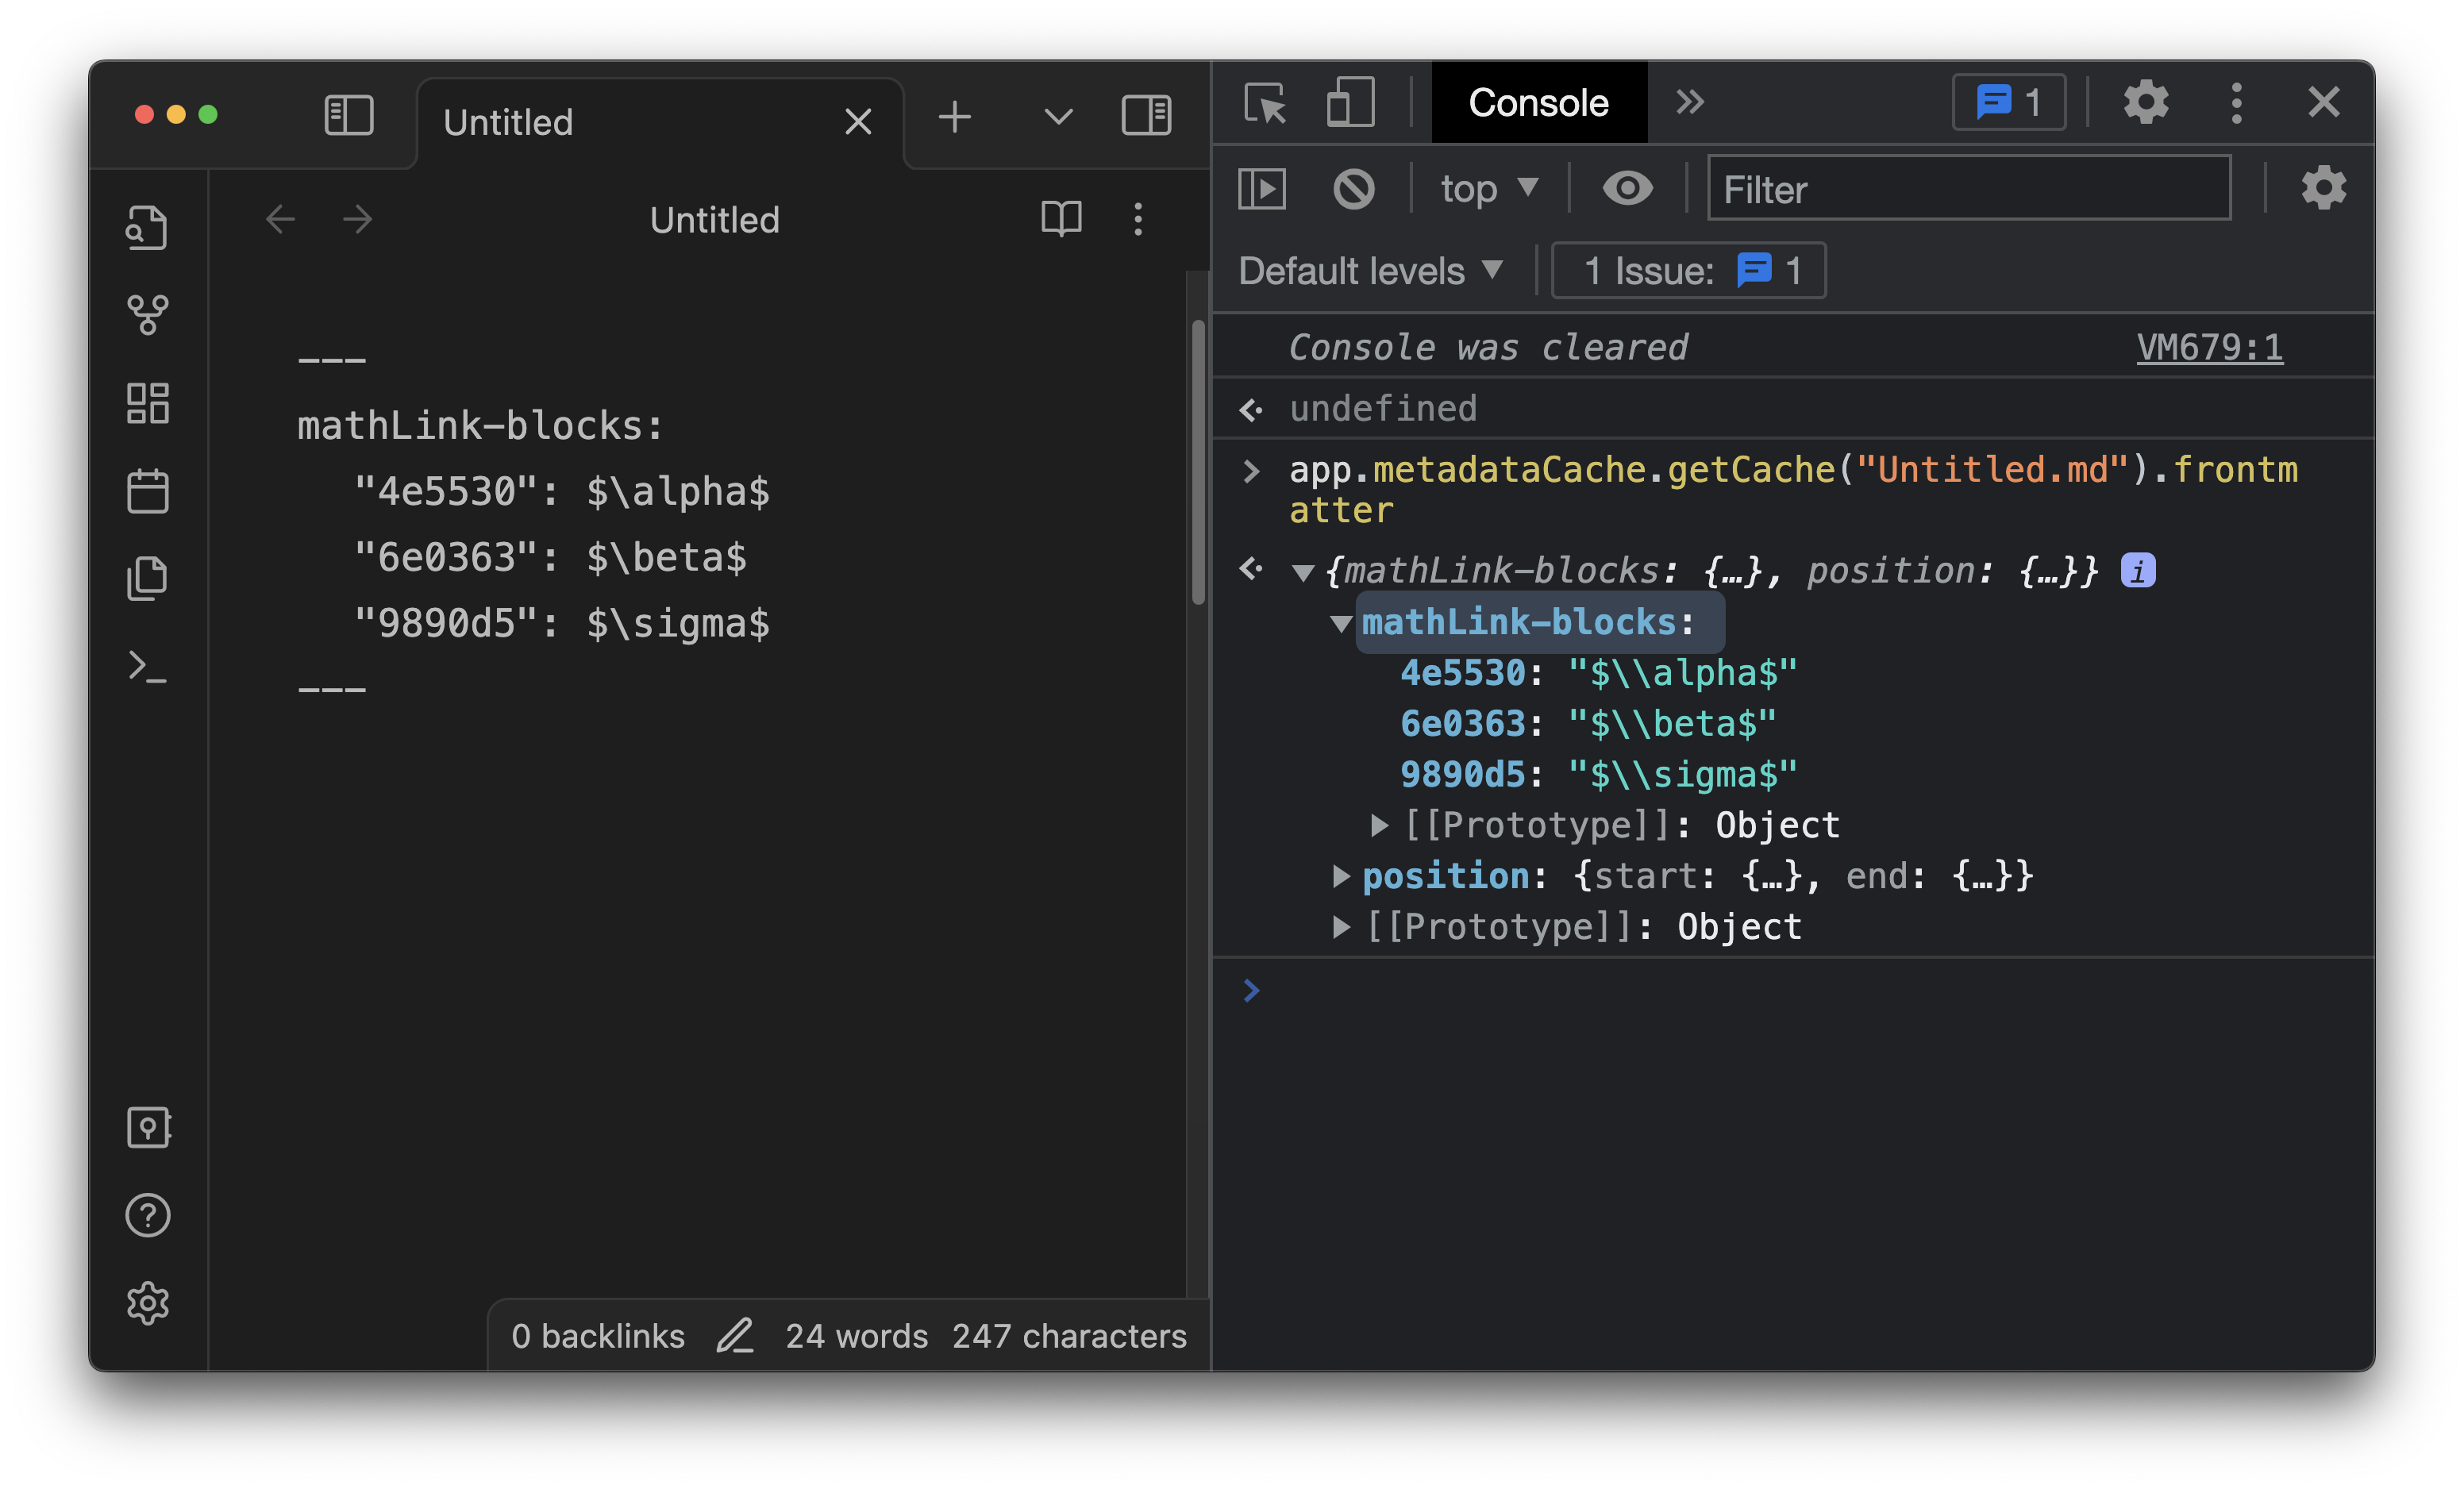Open today's daily note calendar icon

148,490
